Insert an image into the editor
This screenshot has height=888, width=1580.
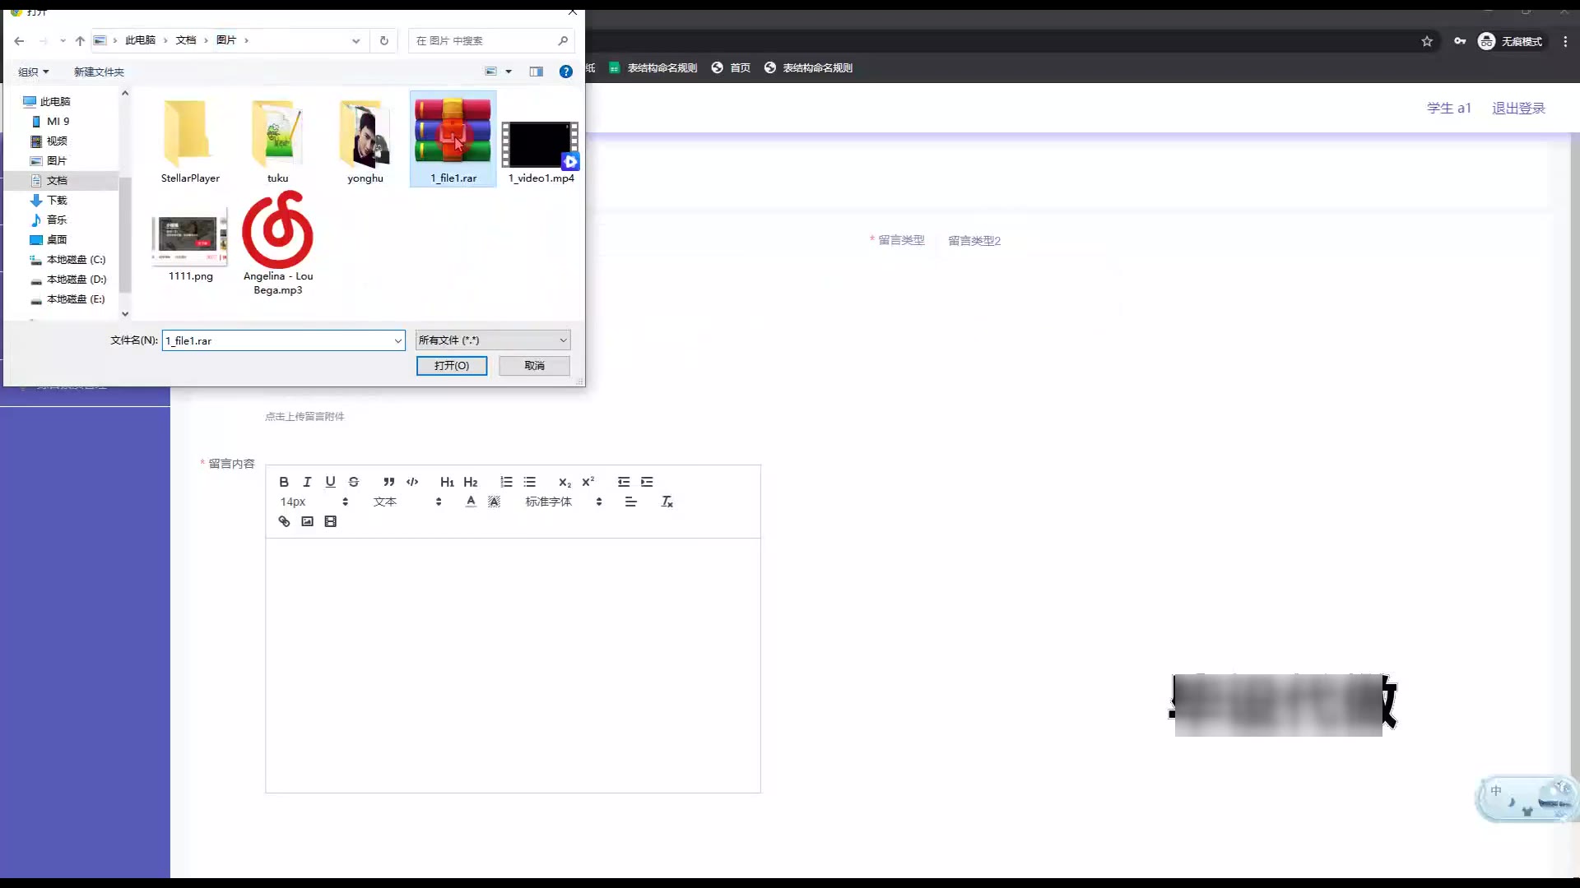307,521
